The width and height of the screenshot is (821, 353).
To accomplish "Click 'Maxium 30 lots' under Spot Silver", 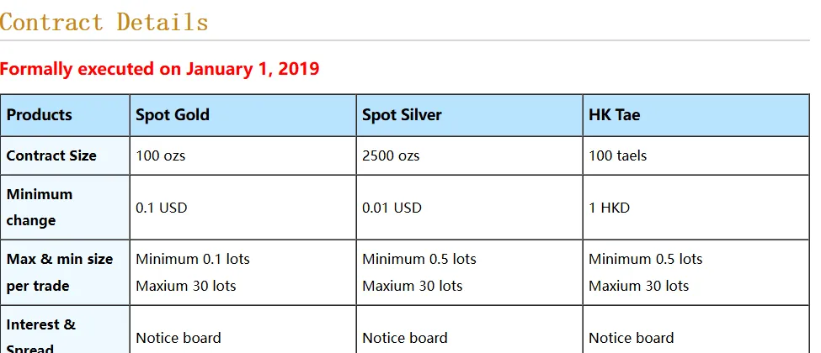I will click(x=412, y=286).
